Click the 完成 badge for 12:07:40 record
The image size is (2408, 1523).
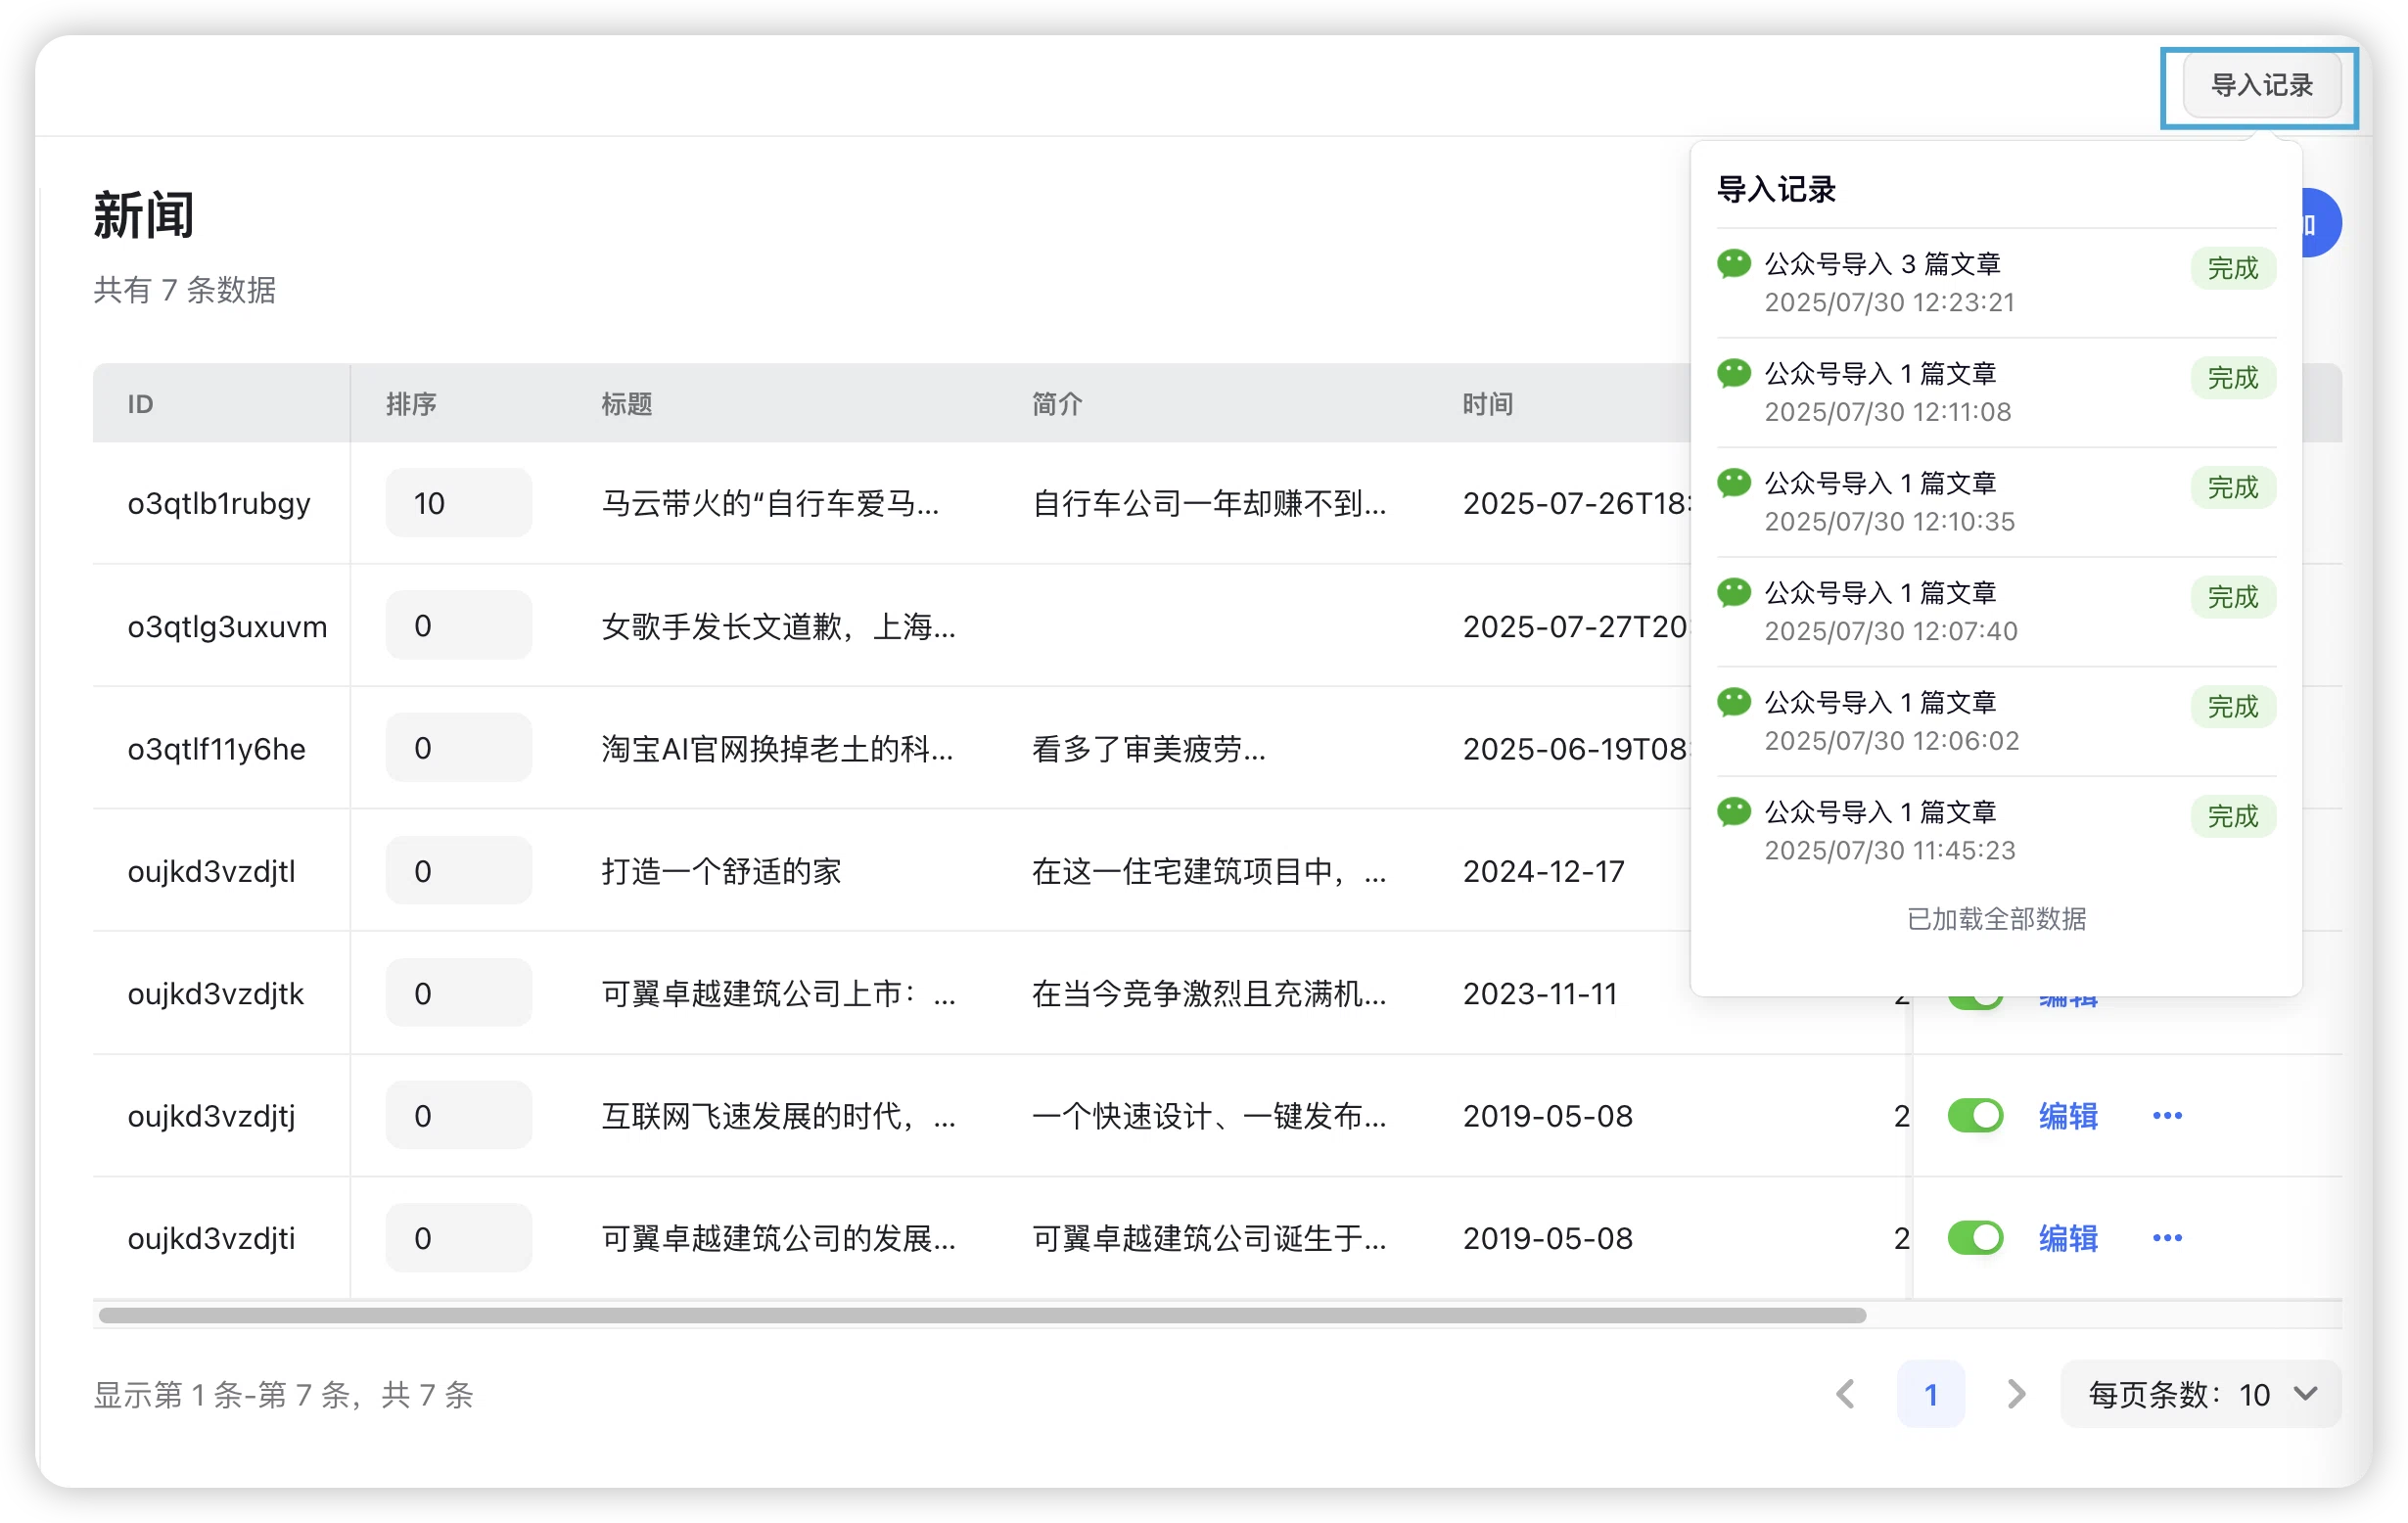click(x=2232, y=597)
